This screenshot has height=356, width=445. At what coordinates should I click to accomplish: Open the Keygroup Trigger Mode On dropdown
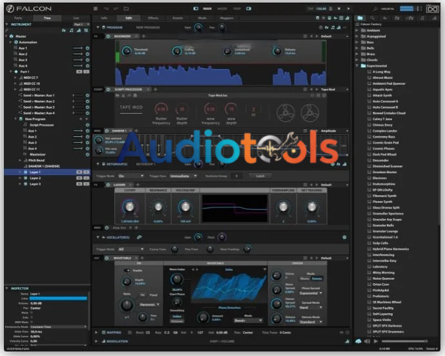(131, 176)
